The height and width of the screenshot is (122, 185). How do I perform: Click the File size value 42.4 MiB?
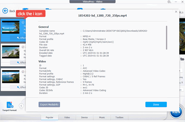(87, 45)
